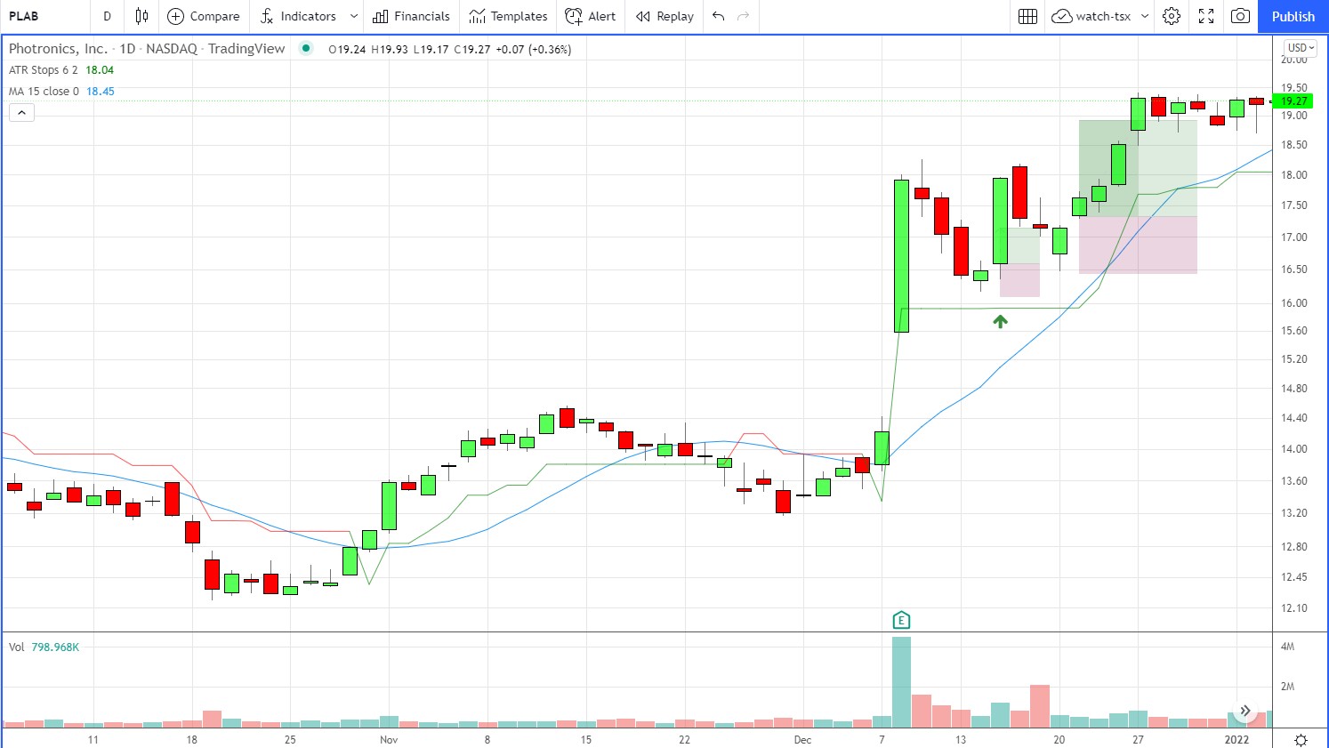
Task: Jump to latest bar with double-arrow button
Action: [x=1245, y=711]
